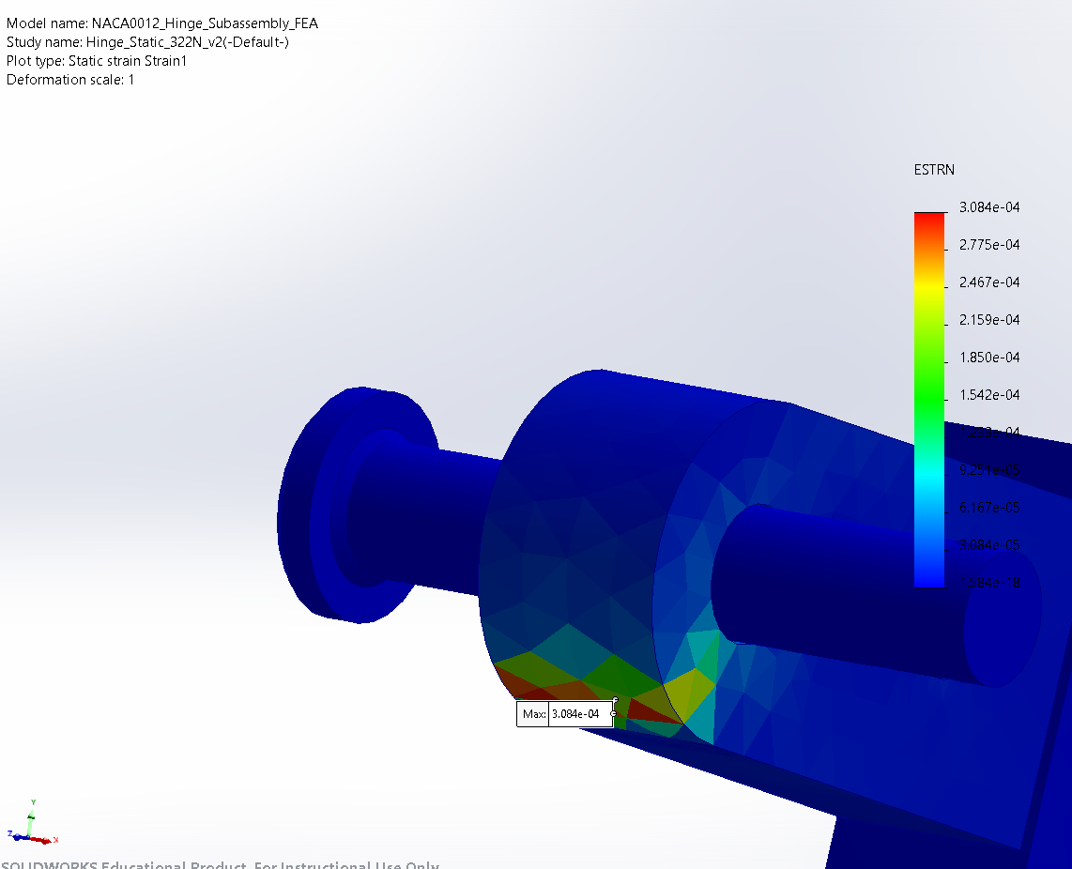Click the Study name Hinge_Static_322N_v2 line
This screenshot has height=869, width=1072.
point(147,42)
